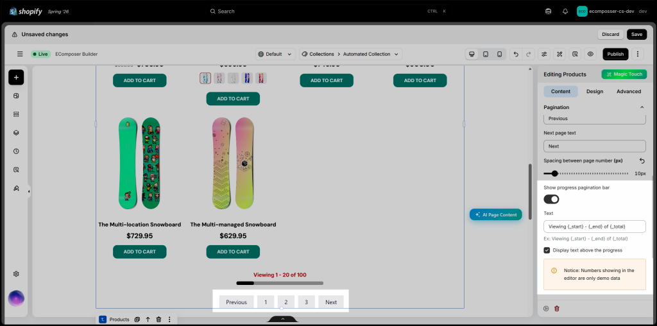Click the page search icon in toolbar
Image resolution: width=657 pixels, height=326 pixels.
[575, 54]
